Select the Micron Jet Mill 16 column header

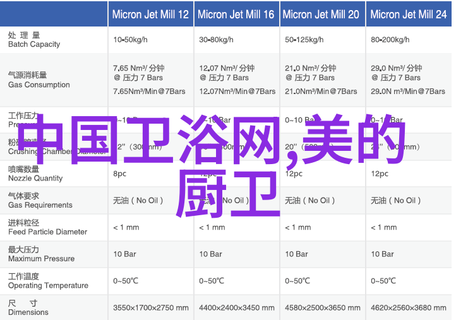point(236,14)
